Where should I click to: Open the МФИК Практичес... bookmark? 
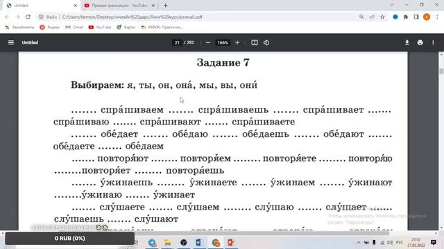[x=162, y=27]
